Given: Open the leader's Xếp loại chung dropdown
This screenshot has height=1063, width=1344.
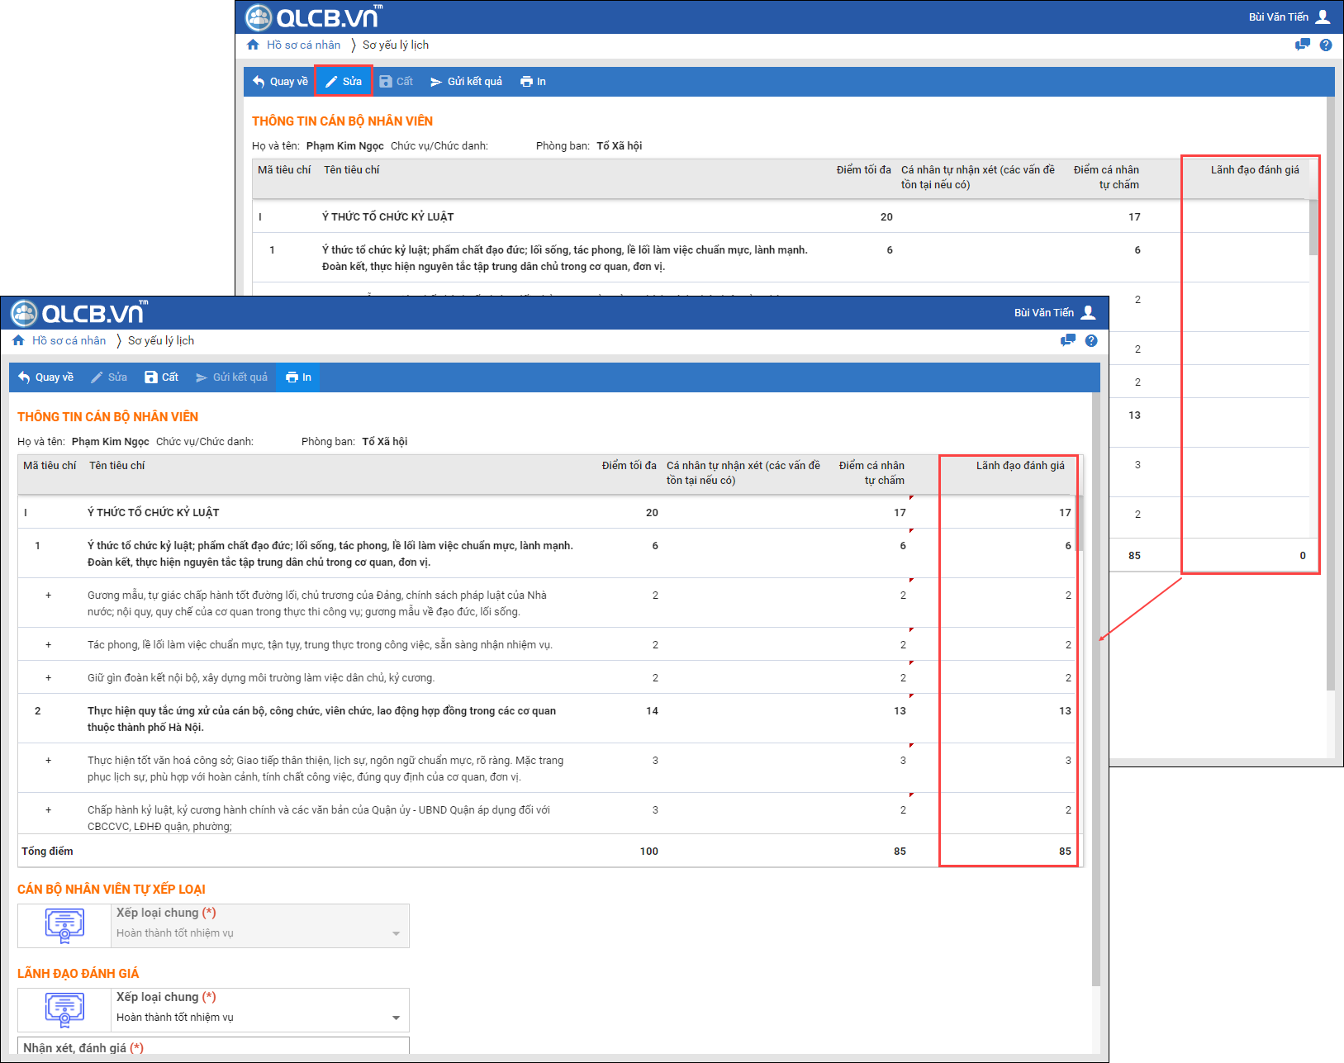Looking at the screenshot, I should pos(396,1018).
